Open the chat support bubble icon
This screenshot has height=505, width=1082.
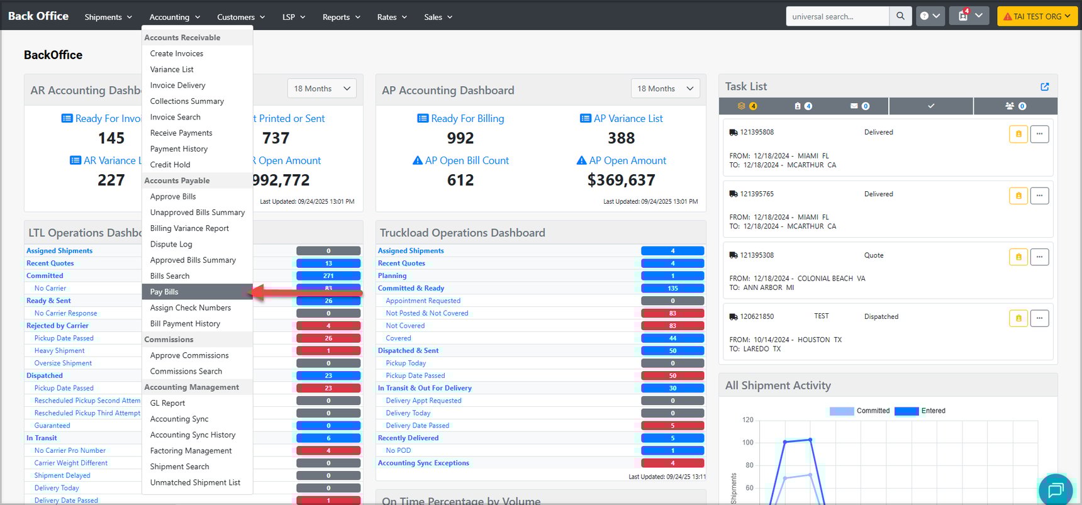[1055, 489]
